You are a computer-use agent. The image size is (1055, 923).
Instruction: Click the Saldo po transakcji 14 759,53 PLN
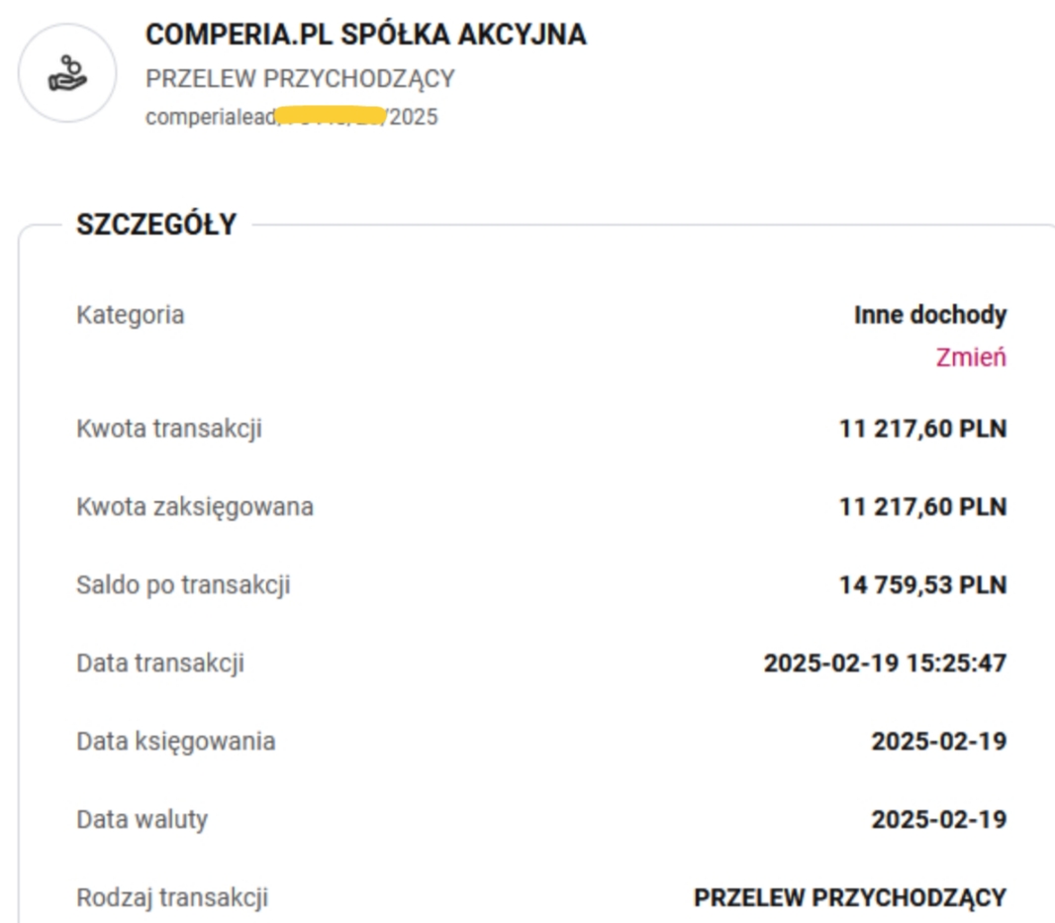click(922, 585)
